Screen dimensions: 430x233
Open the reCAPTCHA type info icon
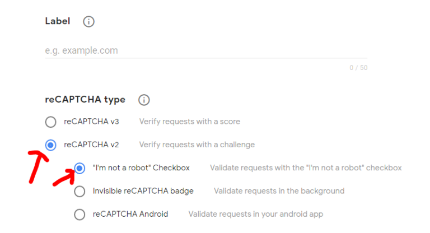pyautogui.click(x=144, y=100)
